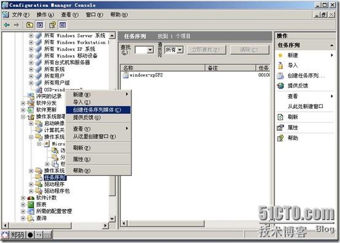
Task: Select the 所有系统 tree node
Action: click(x=55, y=70)
